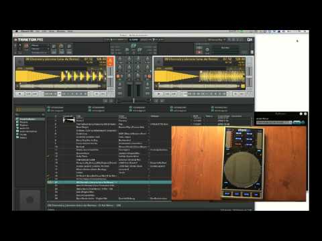Viewport: 322px width, 241px height.
Task: Open iTunes in the browser tree
Action: pos(23,135)
